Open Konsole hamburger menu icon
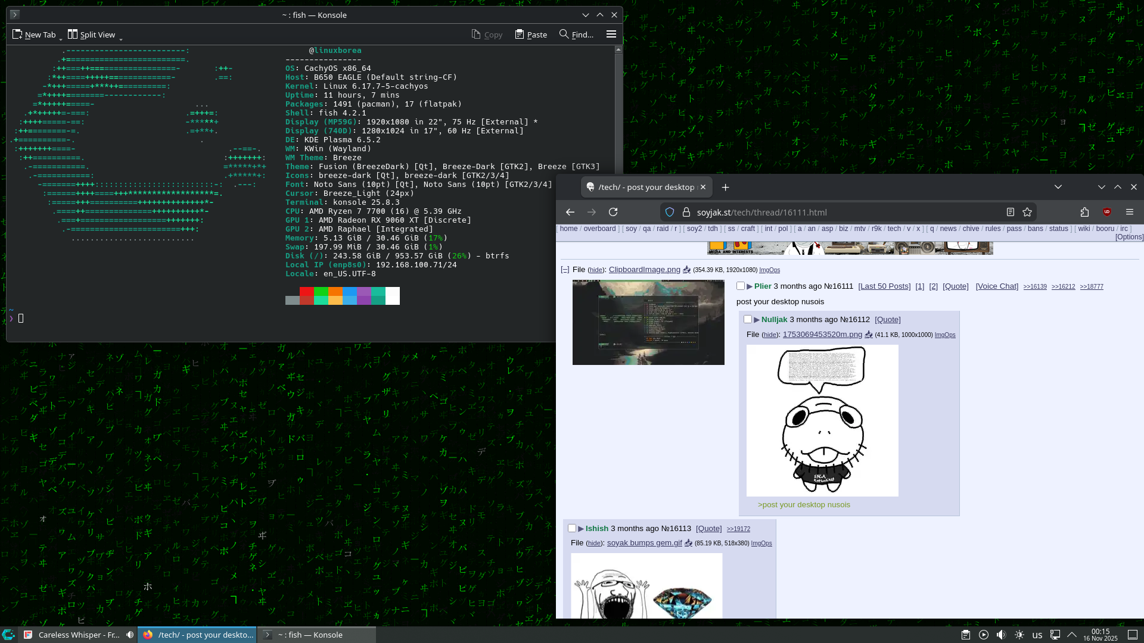This screenshot has height=643, width=1144. [x=611, y=35]
